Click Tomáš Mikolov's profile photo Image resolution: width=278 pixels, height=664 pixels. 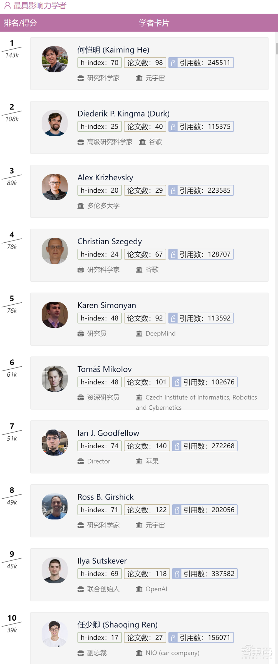tap(54, 379)
